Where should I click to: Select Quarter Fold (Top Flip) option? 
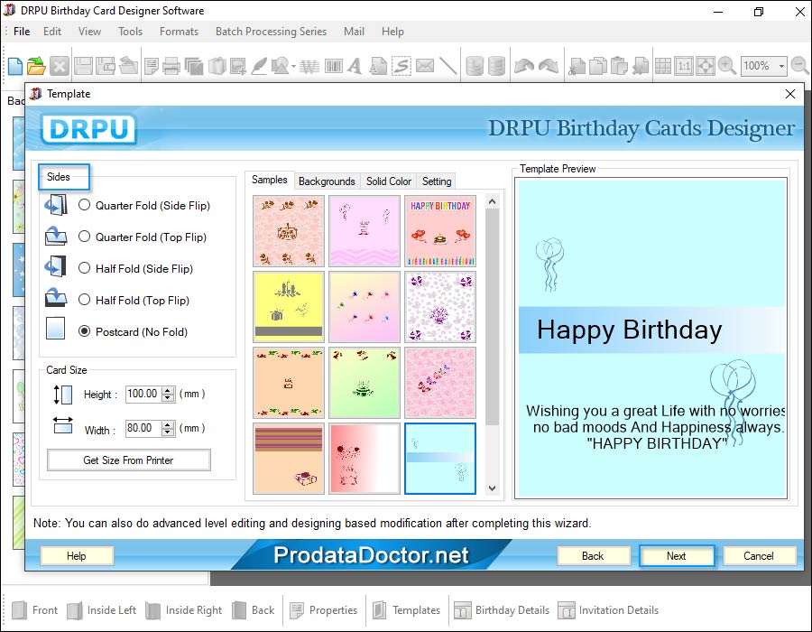point(84,237)
